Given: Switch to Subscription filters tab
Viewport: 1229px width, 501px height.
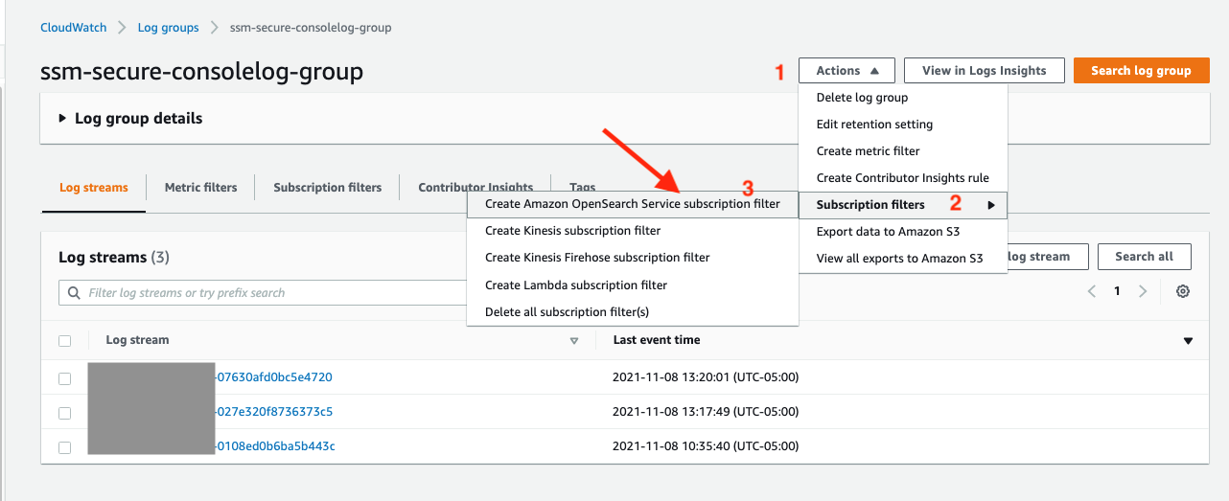Looking at the screenshot, I should (327, 188).
